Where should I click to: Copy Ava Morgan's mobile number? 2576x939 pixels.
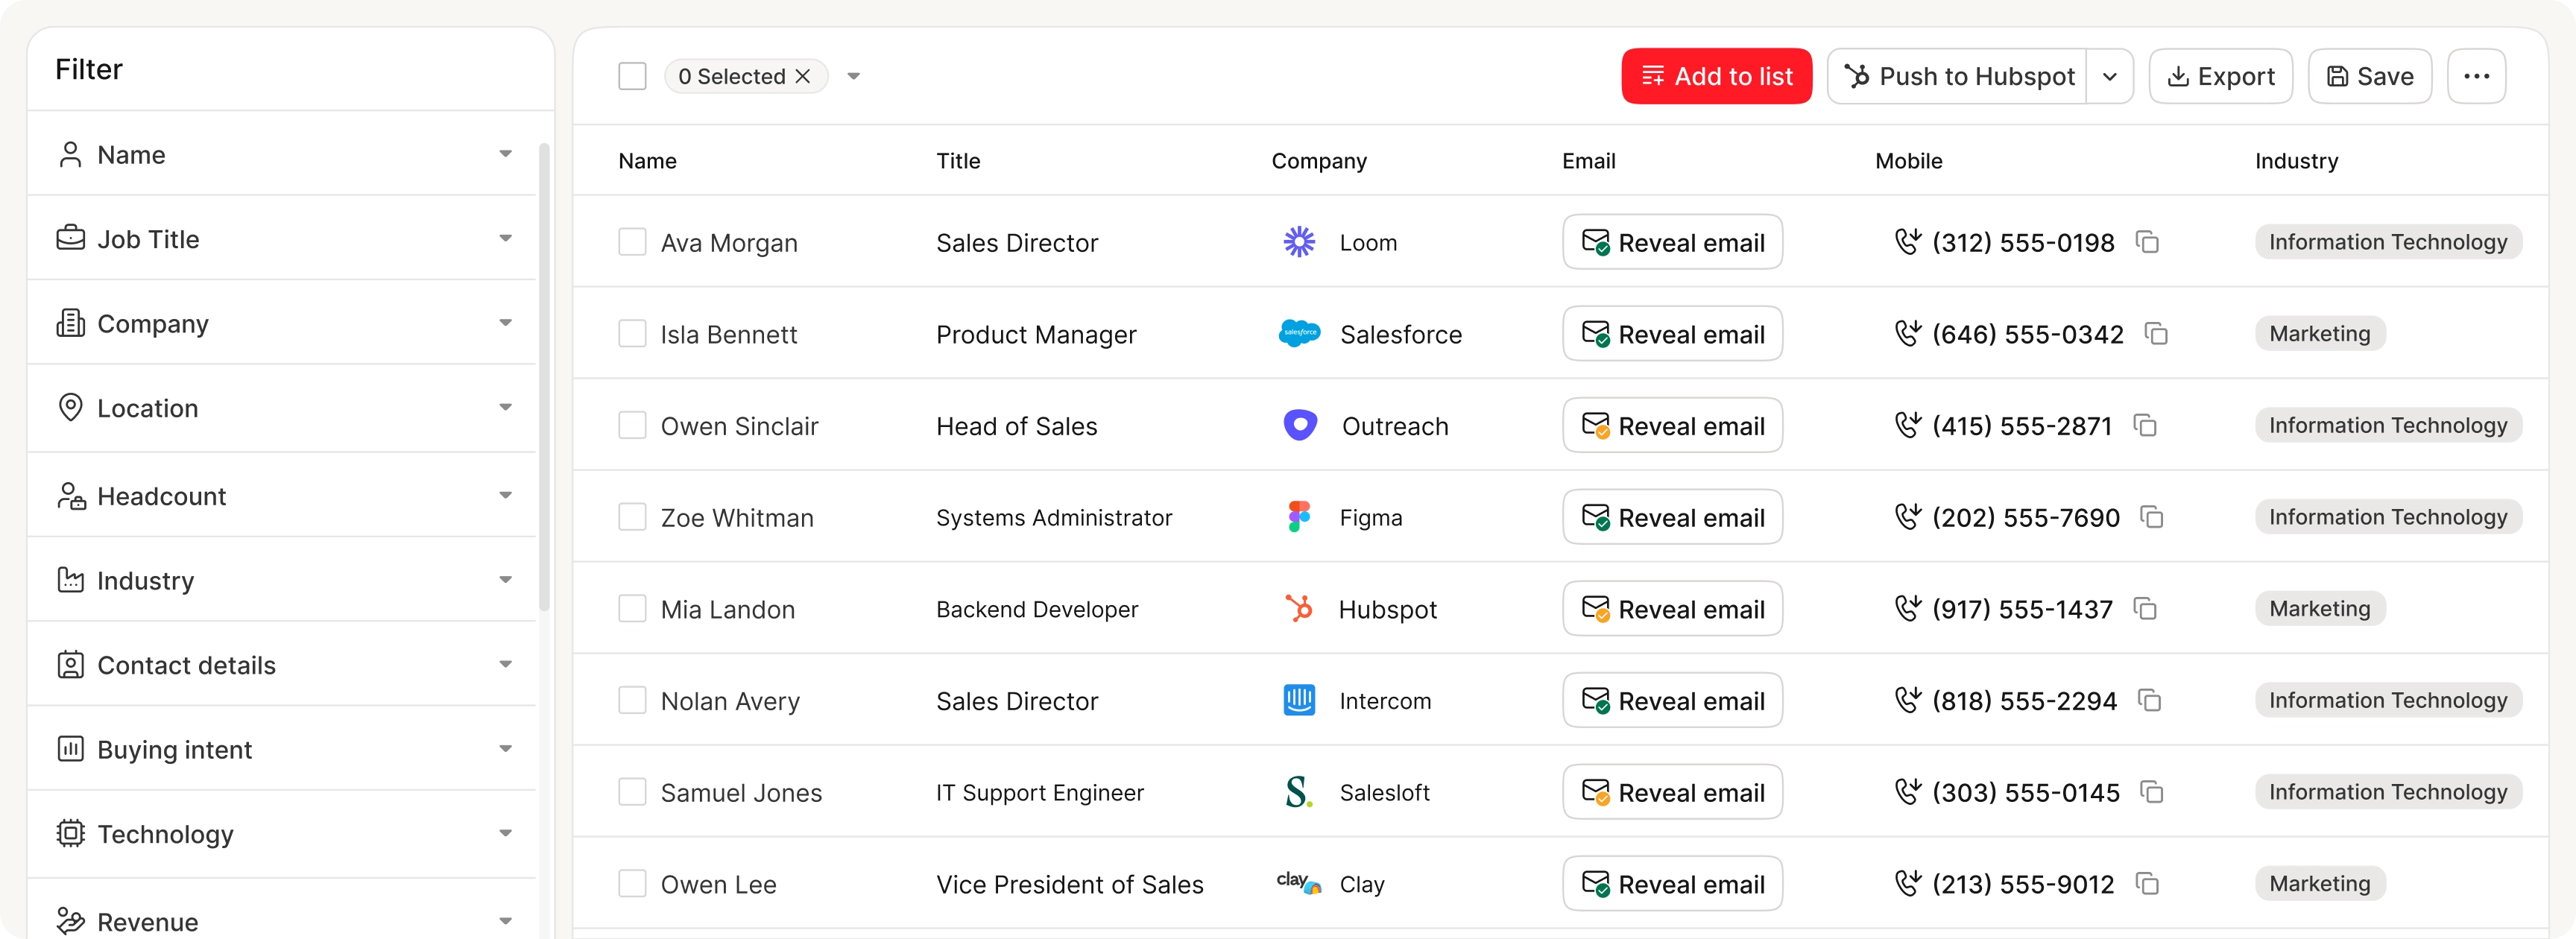pyautogui.click(x=2147, y=242)
